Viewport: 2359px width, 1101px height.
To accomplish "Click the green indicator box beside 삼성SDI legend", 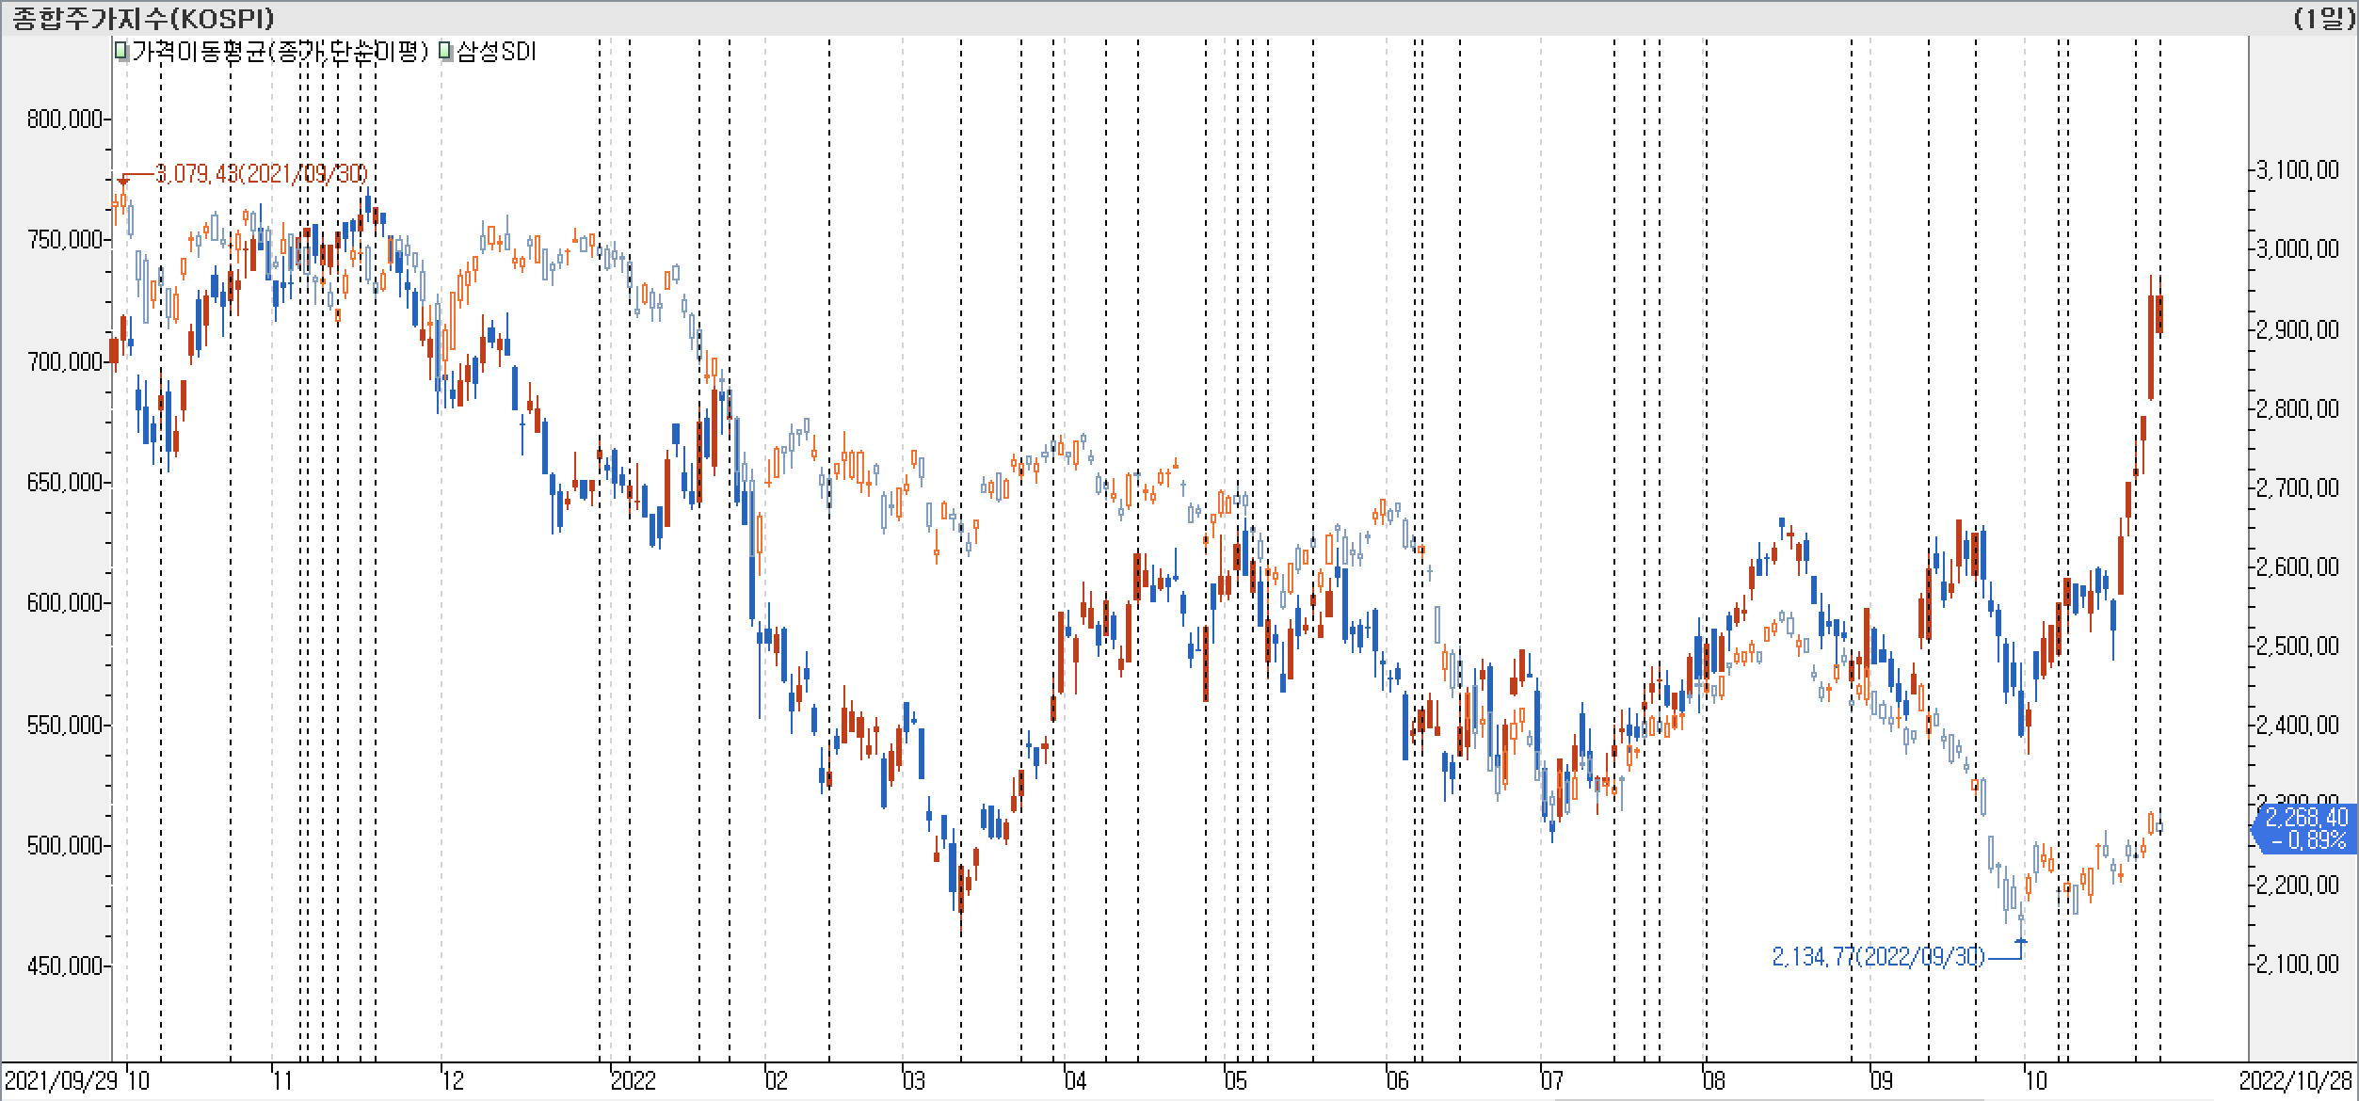I will (446, 52).
